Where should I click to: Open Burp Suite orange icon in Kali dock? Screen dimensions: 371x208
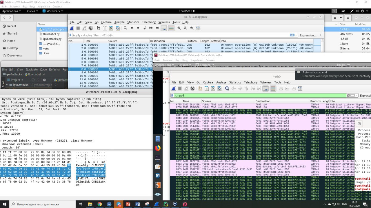[158, 185]
